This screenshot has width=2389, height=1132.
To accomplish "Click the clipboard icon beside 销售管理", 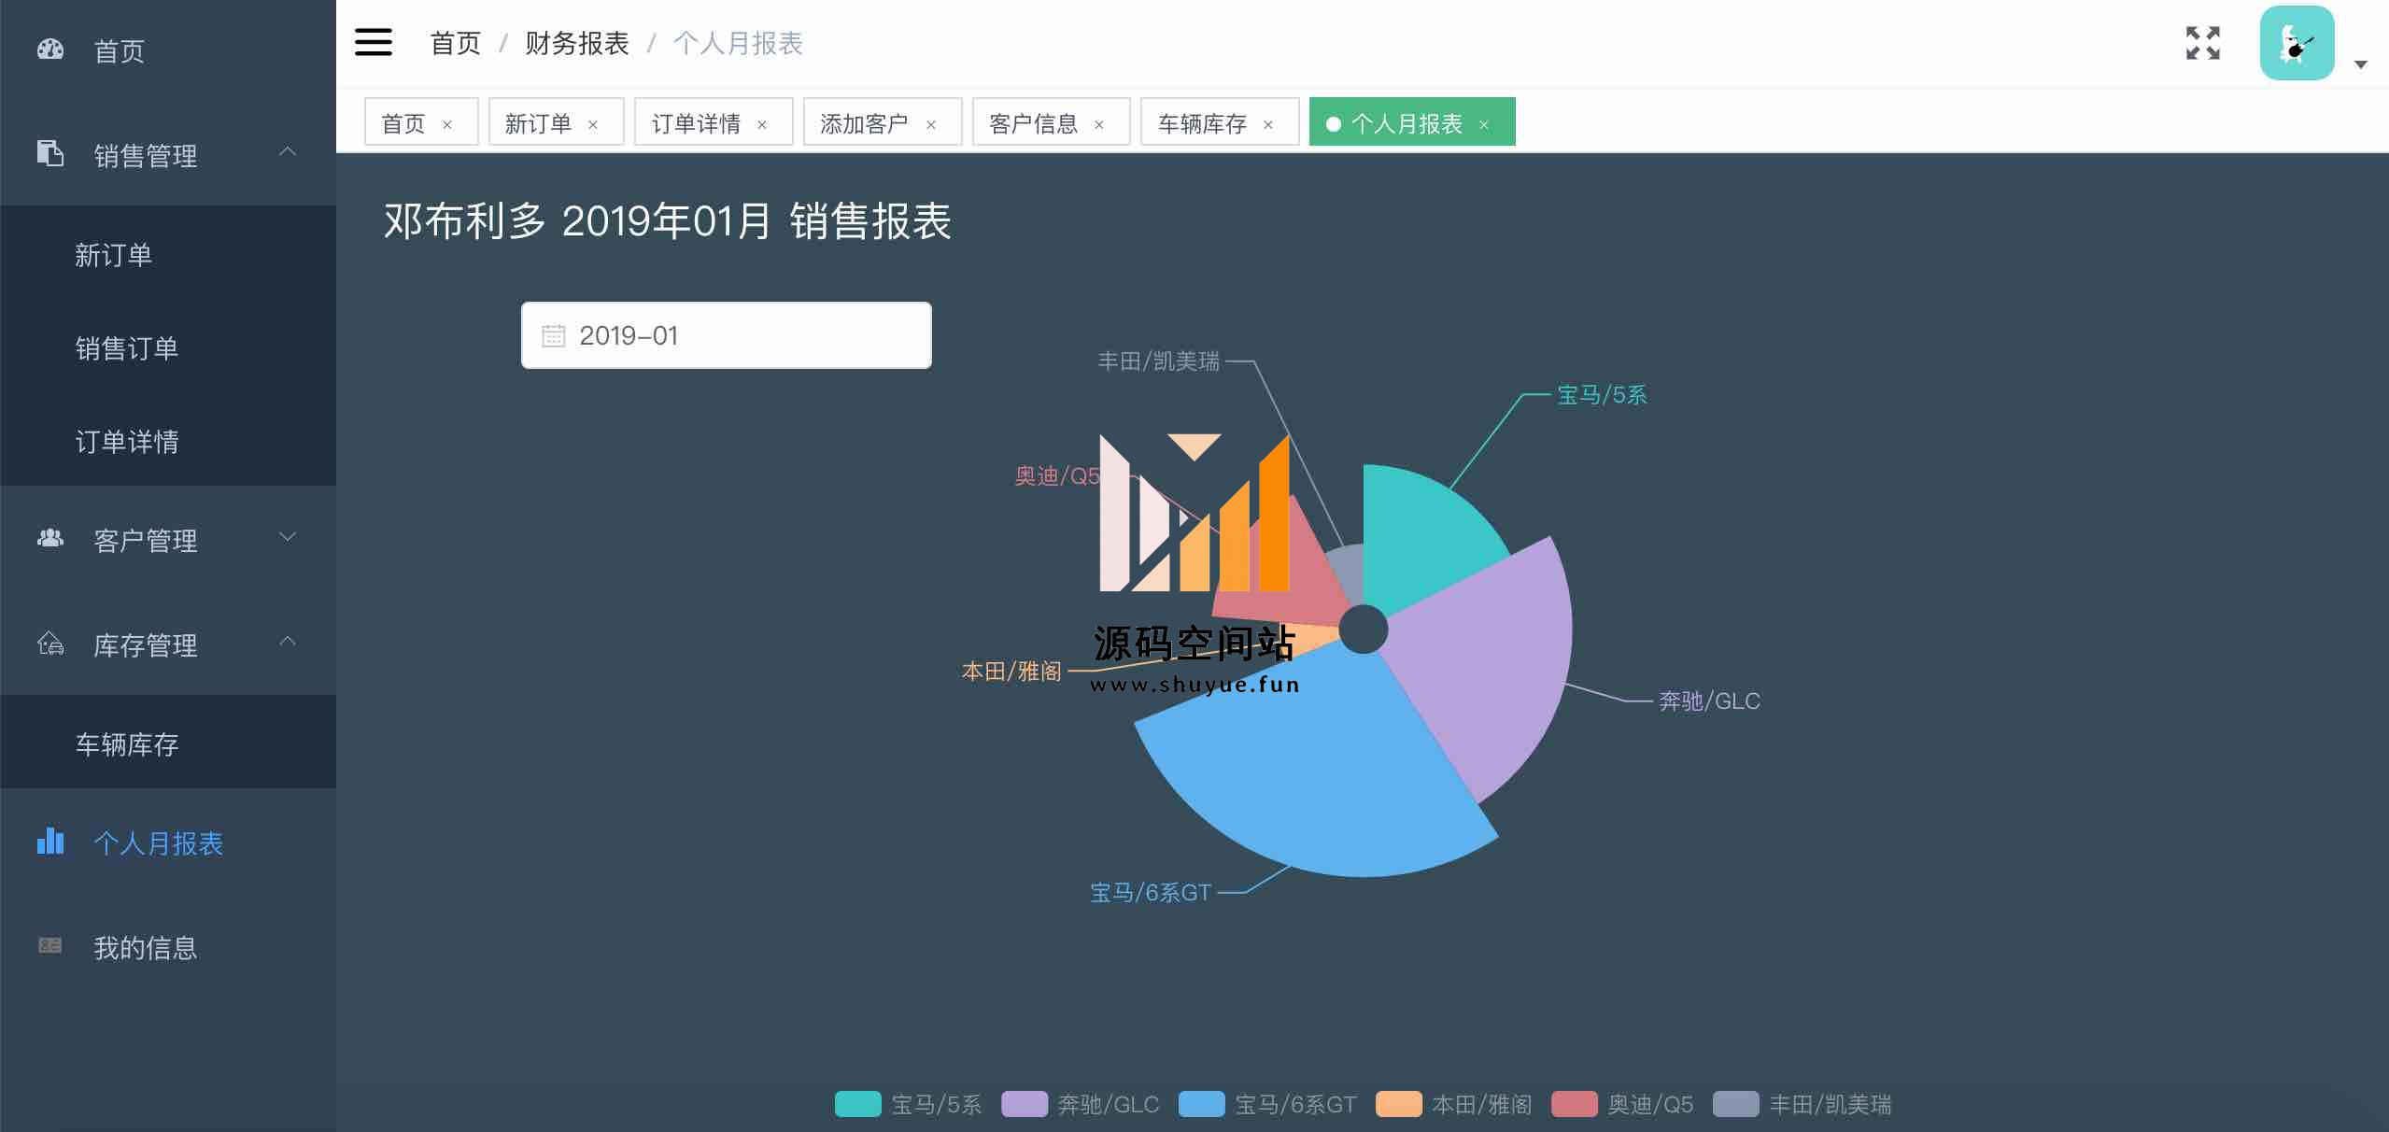I will [x=50, y=152].
